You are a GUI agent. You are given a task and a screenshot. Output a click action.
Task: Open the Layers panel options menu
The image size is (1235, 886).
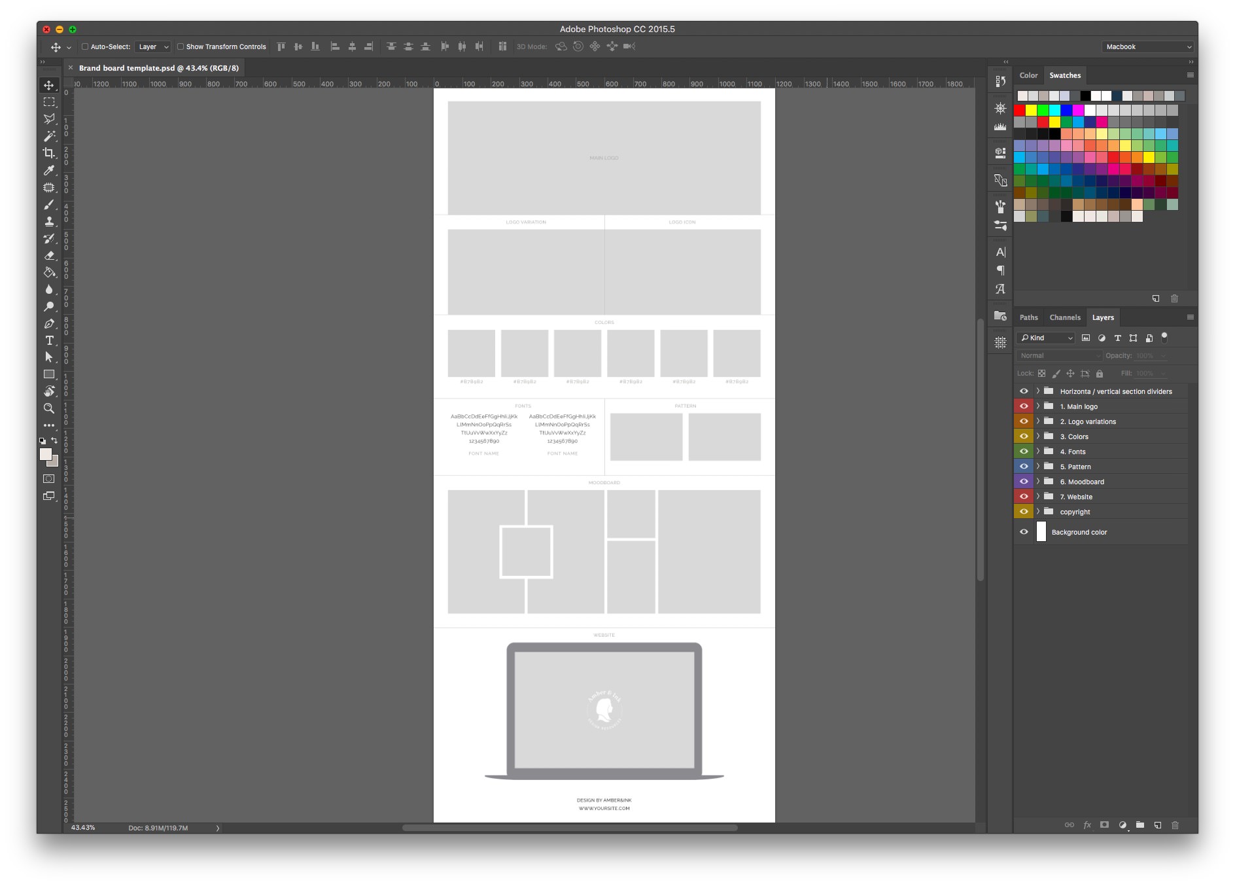point(1191,317)
